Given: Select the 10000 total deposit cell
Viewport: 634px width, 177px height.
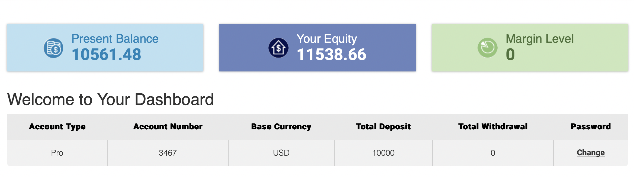Looking at the screenshot, I should 383,153.
